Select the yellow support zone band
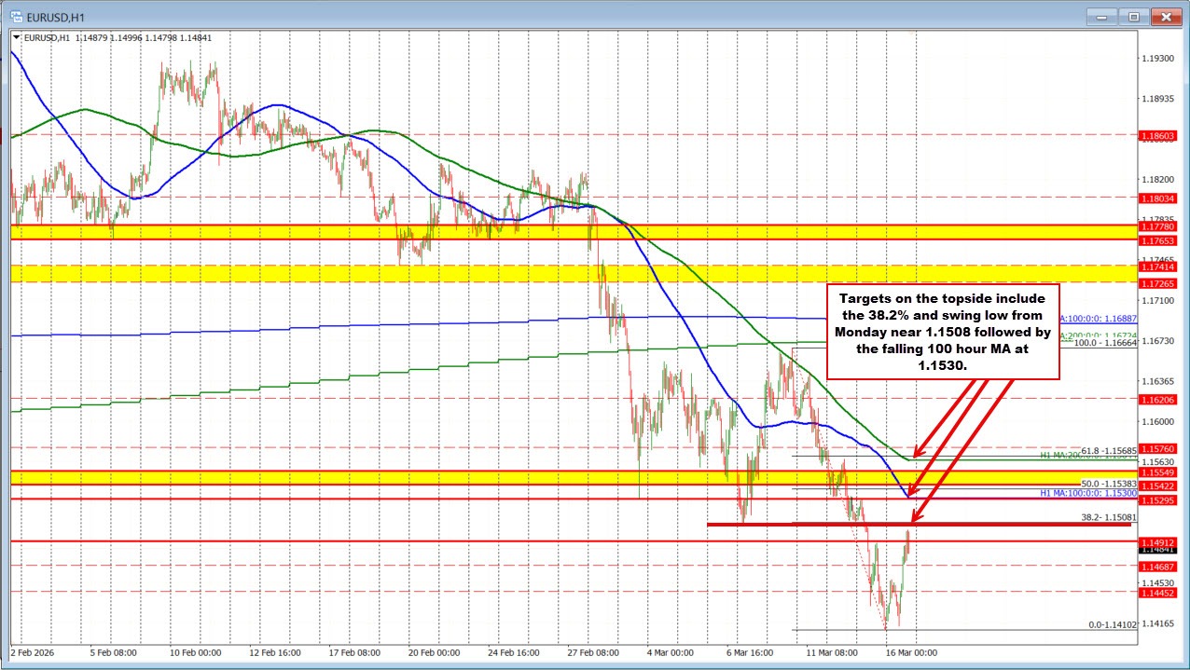1190x670 pixels. 373,478
